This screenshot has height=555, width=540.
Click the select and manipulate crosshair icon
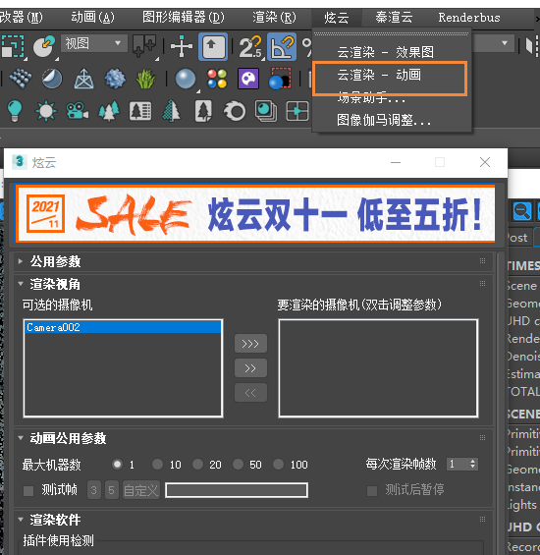[x=182, y=46]
